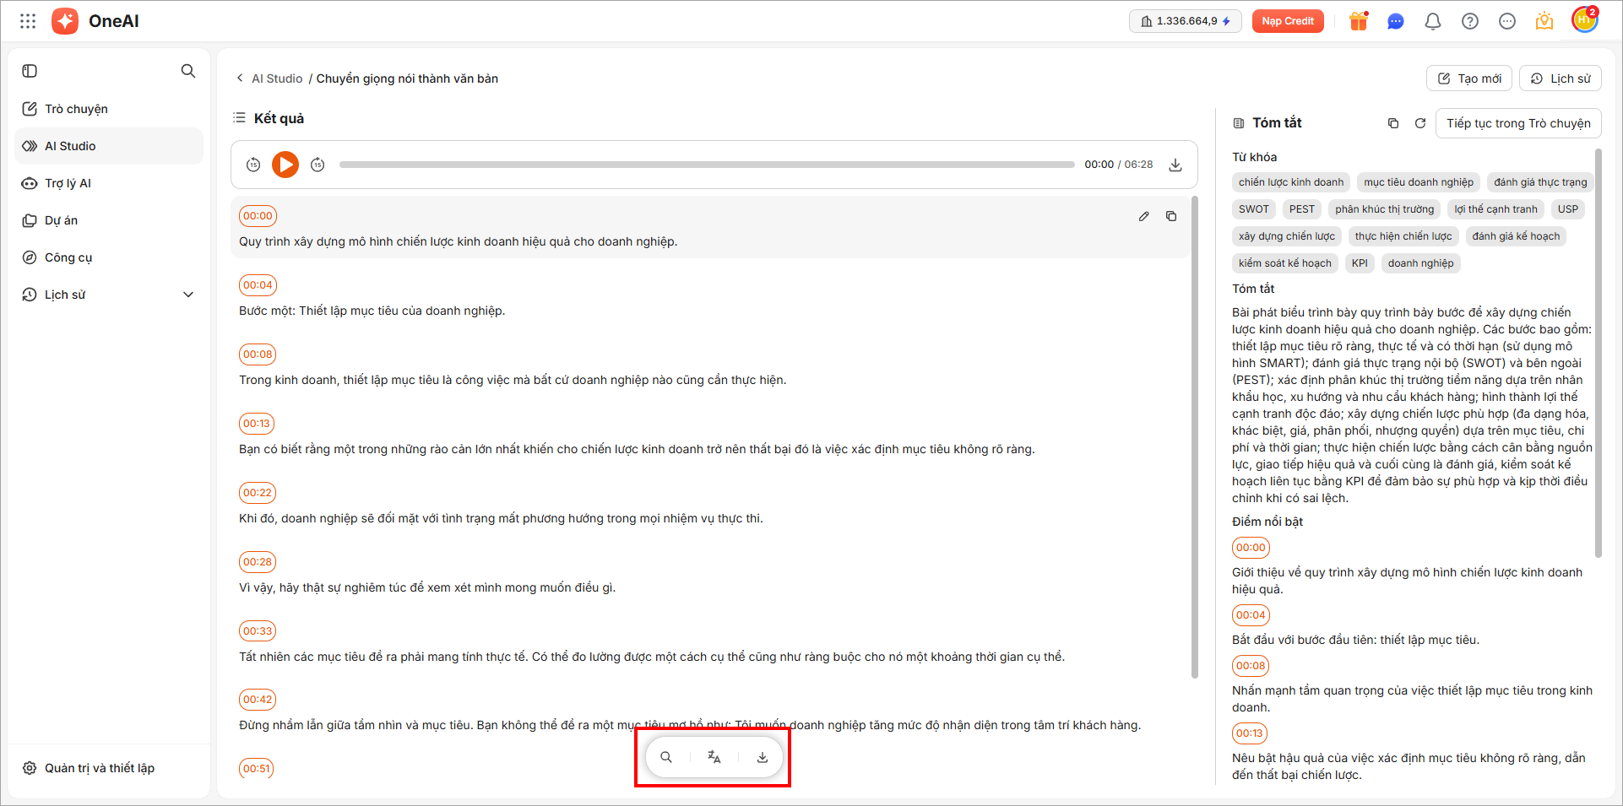Click the search icon in the sidebar
The width and height of the screenshot is (1623, 806).
[x=188, y=71]
